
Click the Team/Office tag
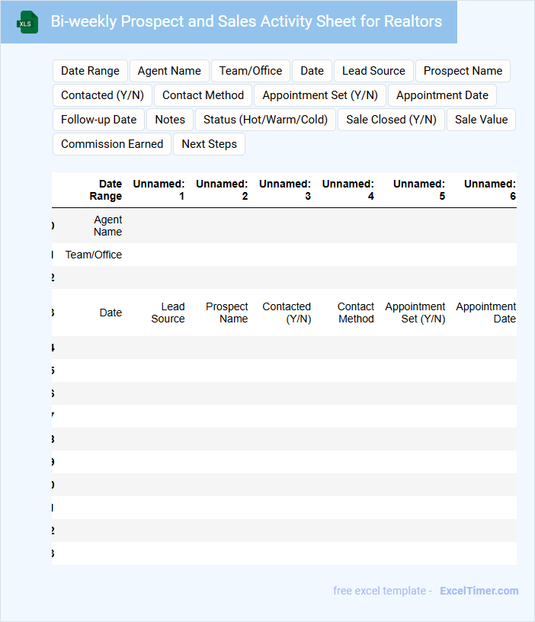(251, 71)
